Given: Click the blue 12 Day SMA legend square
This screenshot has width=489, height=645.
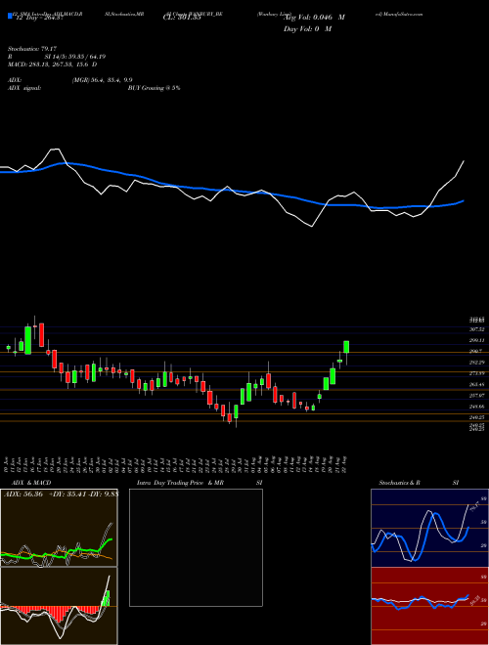Looking at the screenshot, I should (10, 17).
